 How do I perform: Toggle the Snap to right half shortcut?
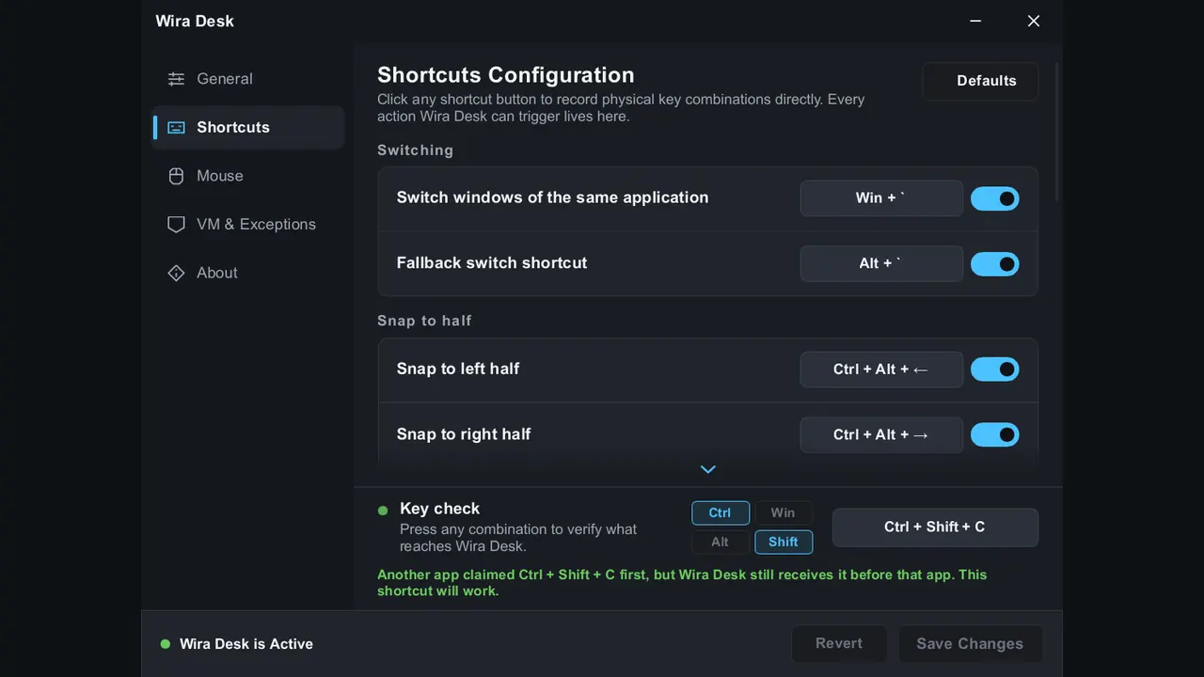(994, 434)
